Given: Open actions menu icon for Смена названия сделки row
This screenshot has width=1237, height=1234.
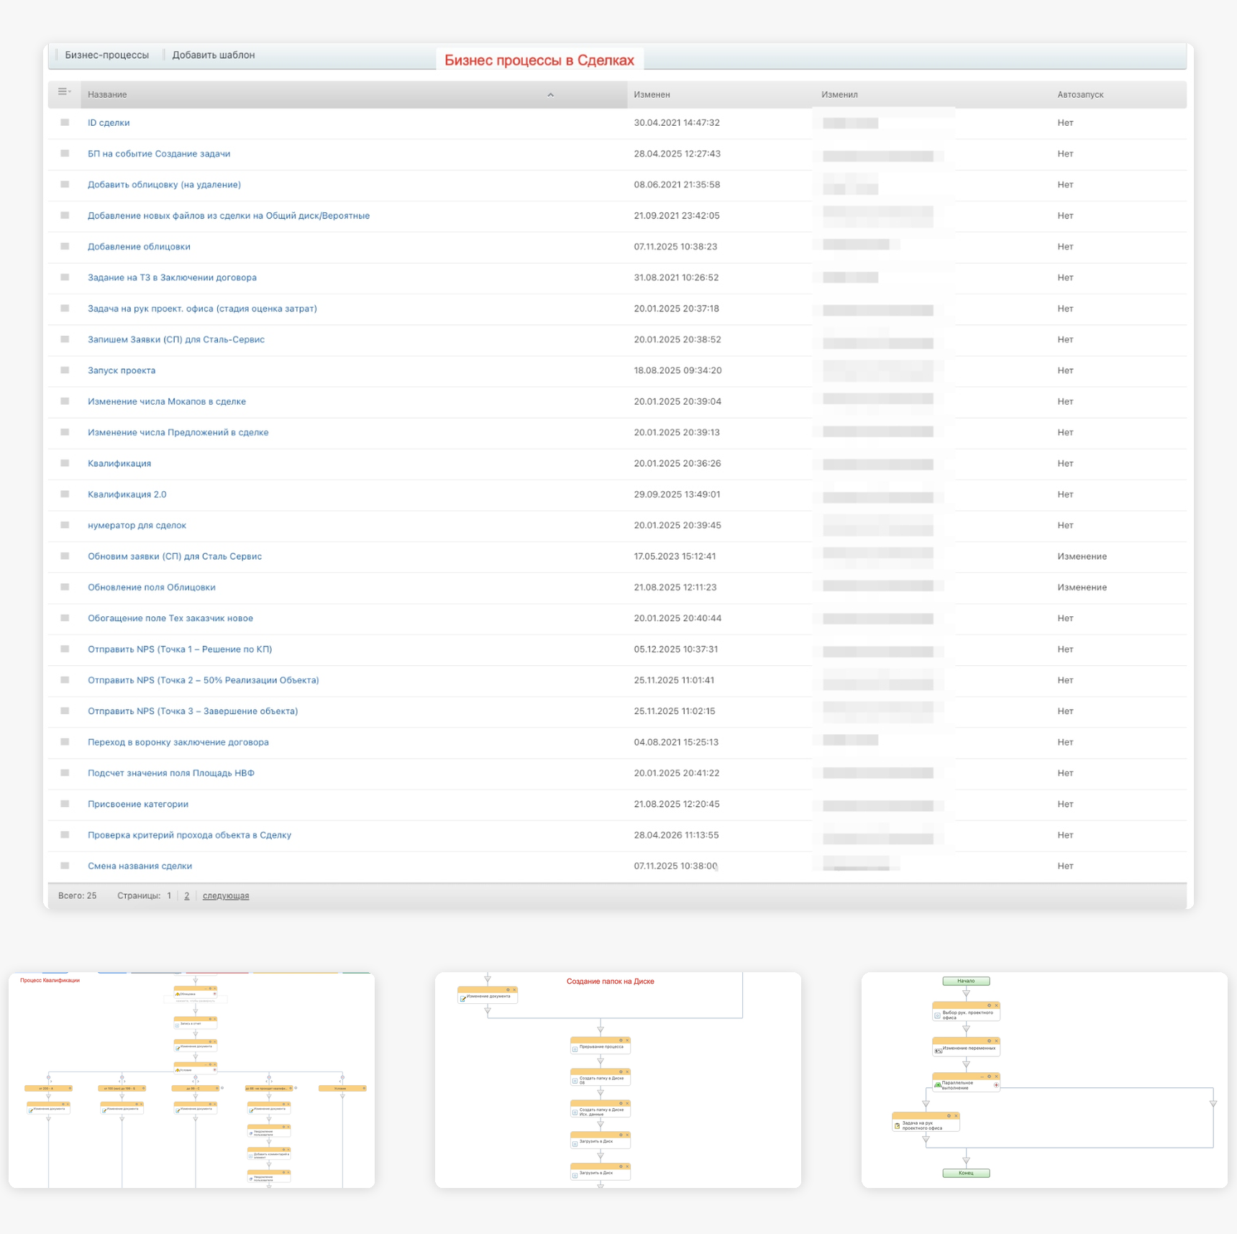Looking at the screenshot, I should [65, 866].
